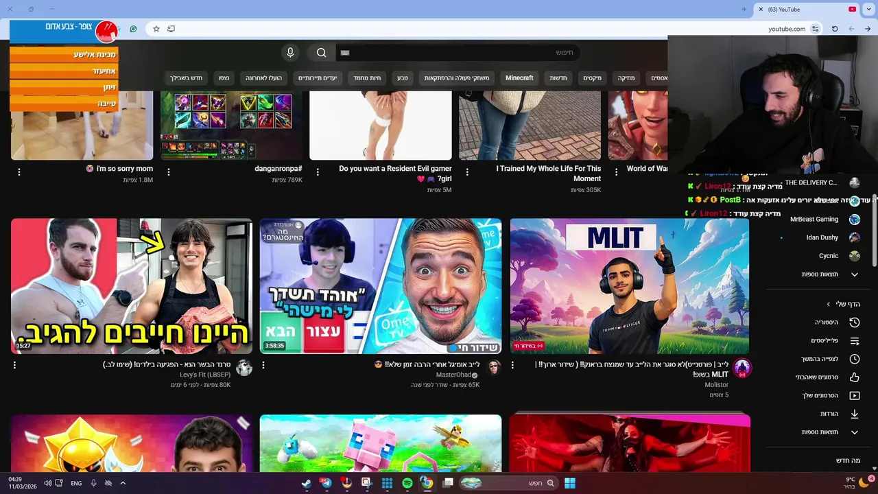Click the Windows Start button
The image size is (878, 494).
(x=570, y=483)
